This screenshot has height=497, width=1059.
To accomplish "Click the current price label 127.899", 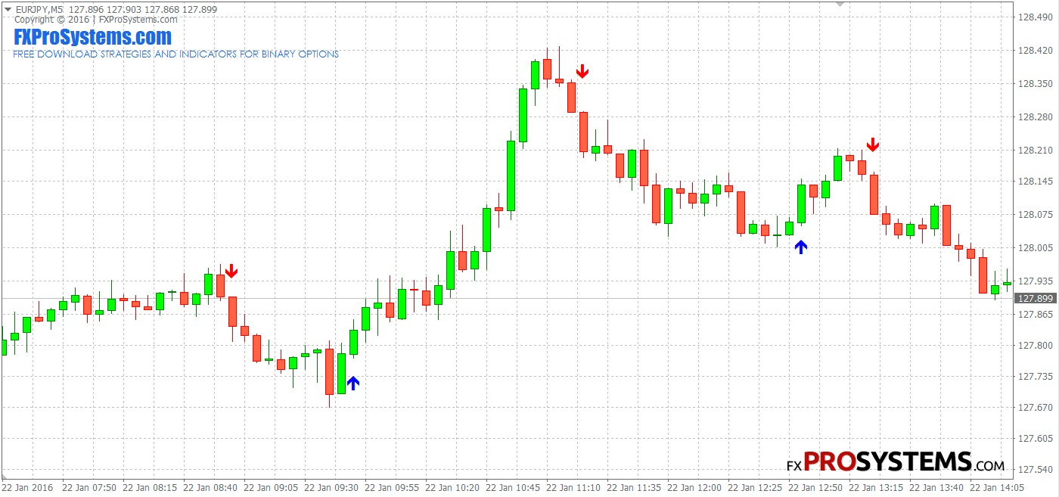I will click(x=1036, y=298).
